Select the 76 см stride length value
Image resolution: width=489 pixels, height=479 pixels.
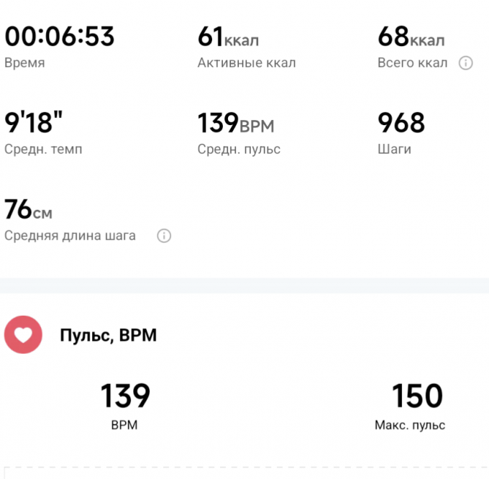click(28, 209)
